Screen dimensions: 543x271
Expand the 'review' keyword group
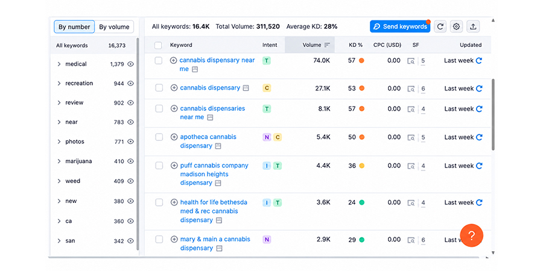point(59,102)
